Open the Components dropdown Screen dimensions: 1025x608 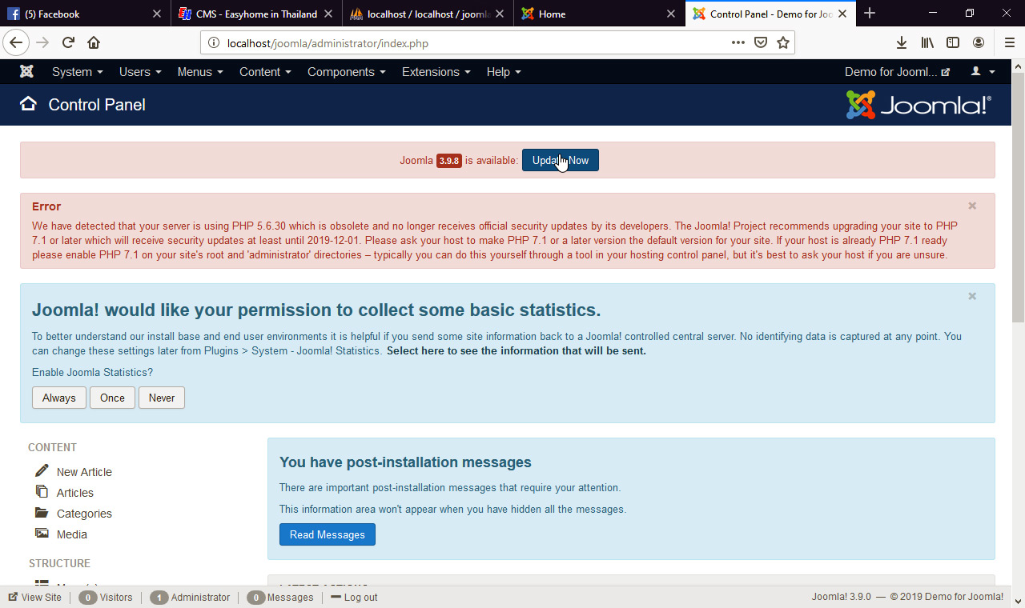345,71
